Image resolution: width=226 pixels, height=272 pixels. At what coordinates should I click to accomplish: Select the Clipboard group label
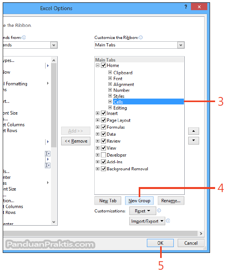click(123, 73)
